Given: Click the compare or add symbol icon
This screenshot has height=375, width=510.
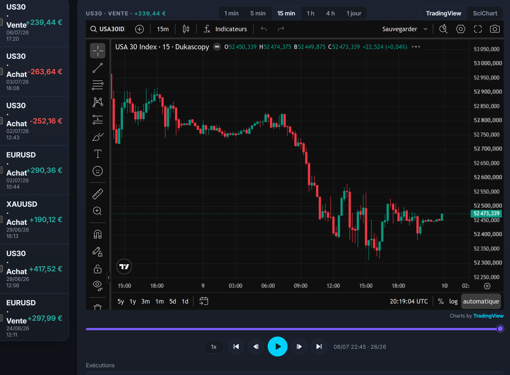Looking at the screenshot, I should [x=139, y=29].
